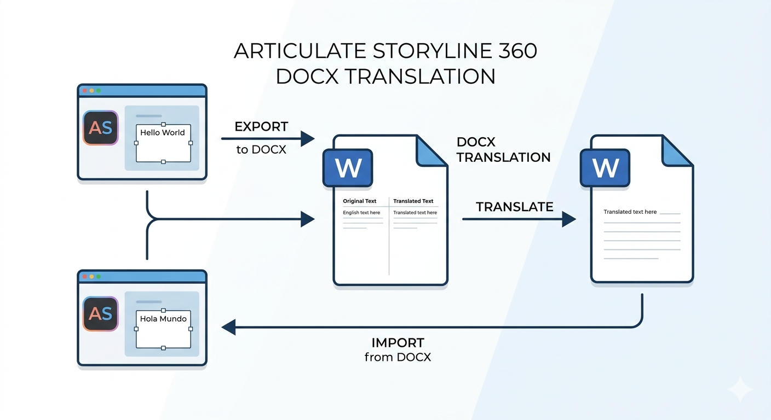The width and height of the screenshot is (771, 420).
Task: Click the 'Original Text' column header
Action: tap(360, 201)
